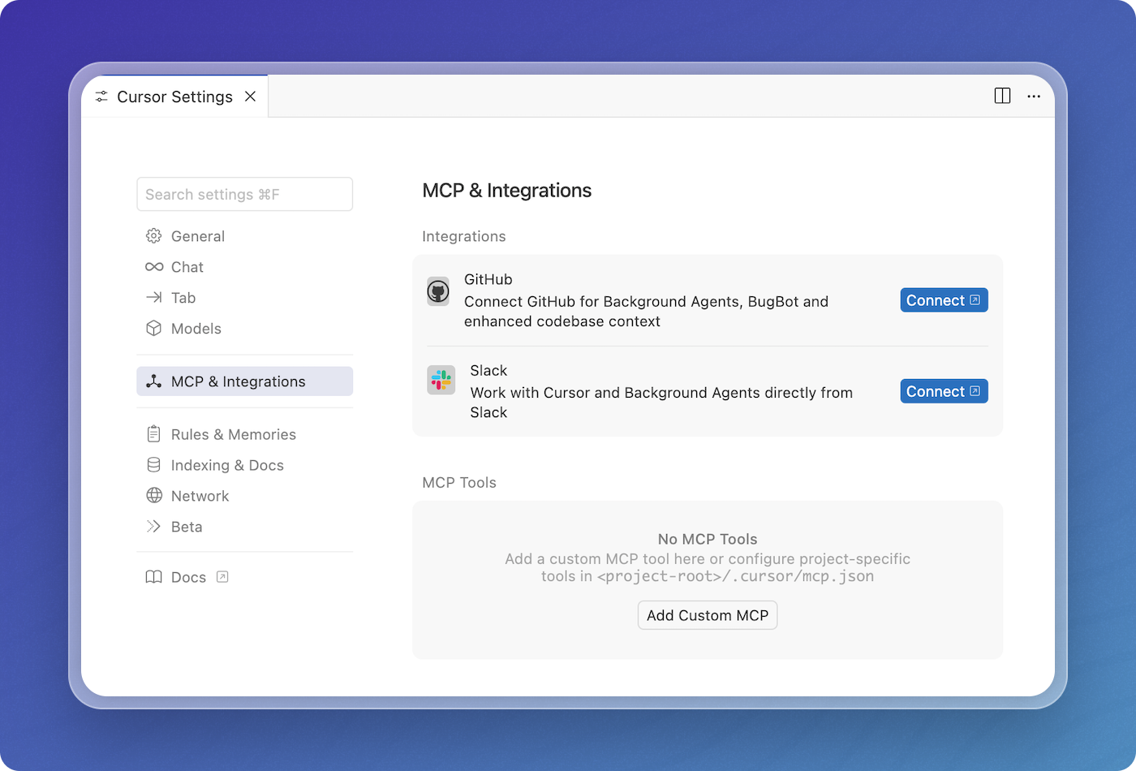Click the Chat infinity icon
1136x771 pixels.
click(x=153, y=267)
